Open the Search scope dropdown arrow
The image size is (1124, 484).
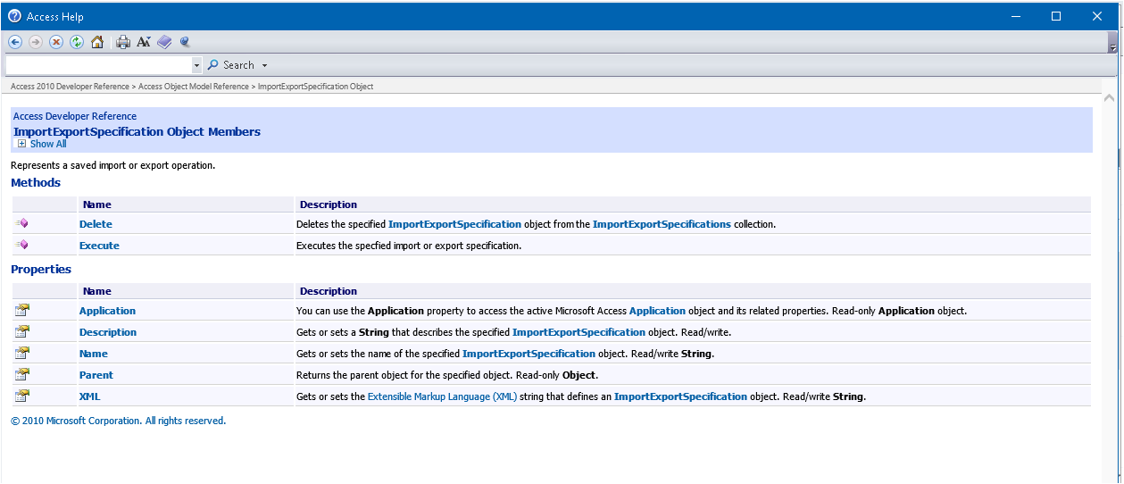tap(265, 65)
